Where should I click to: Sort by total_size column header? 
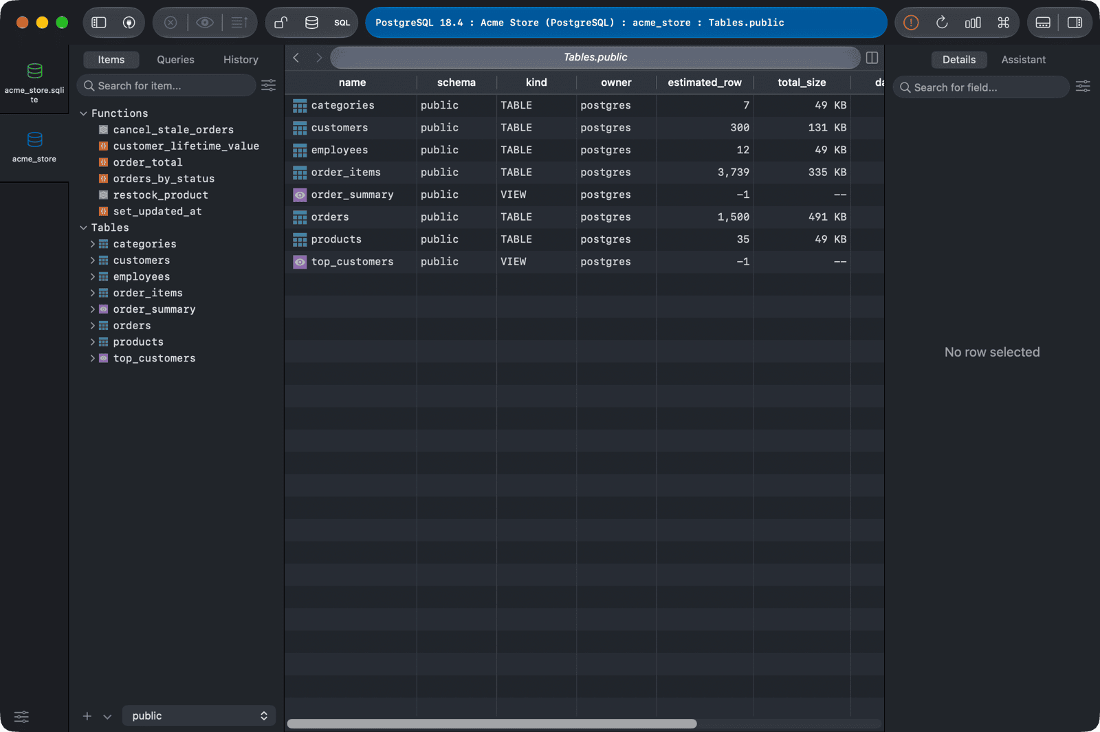[802, 82]
